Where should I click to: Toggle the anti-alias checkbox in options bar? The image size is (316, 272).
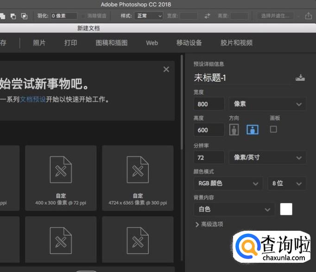click(x=83, y=16)
